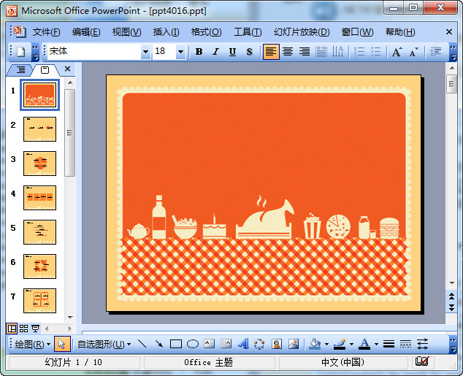Toggle bulleted list formatting
Image resolution: width=463 pixels, height=376 pixels.
tap(376, 52)
